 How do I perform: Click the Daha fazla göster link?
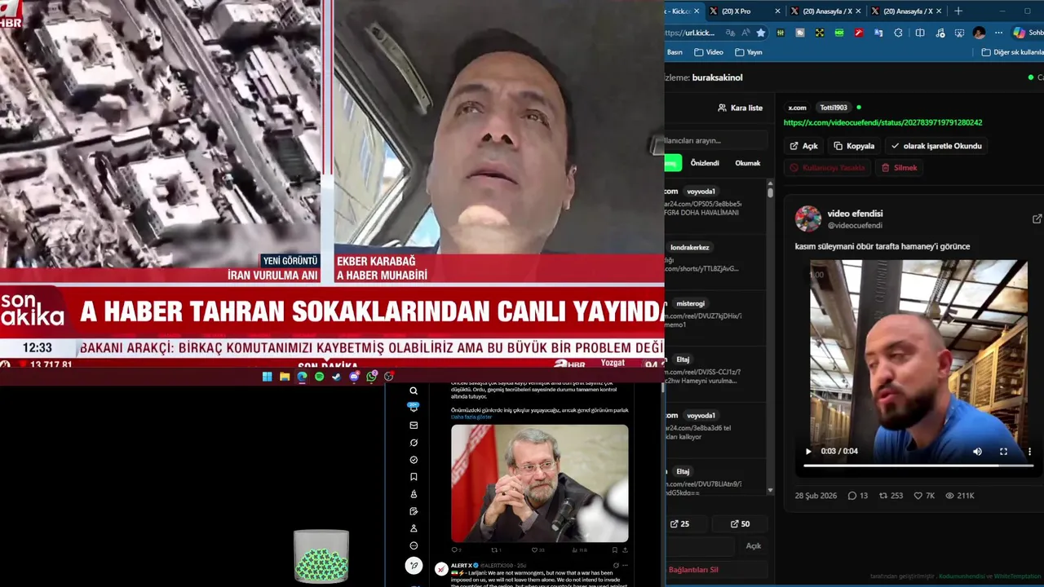pyautogui.click(x=471, y=417)
